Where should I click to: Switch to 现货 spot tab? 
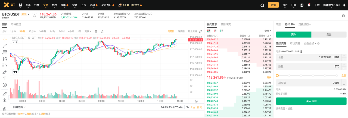point(279,24)
